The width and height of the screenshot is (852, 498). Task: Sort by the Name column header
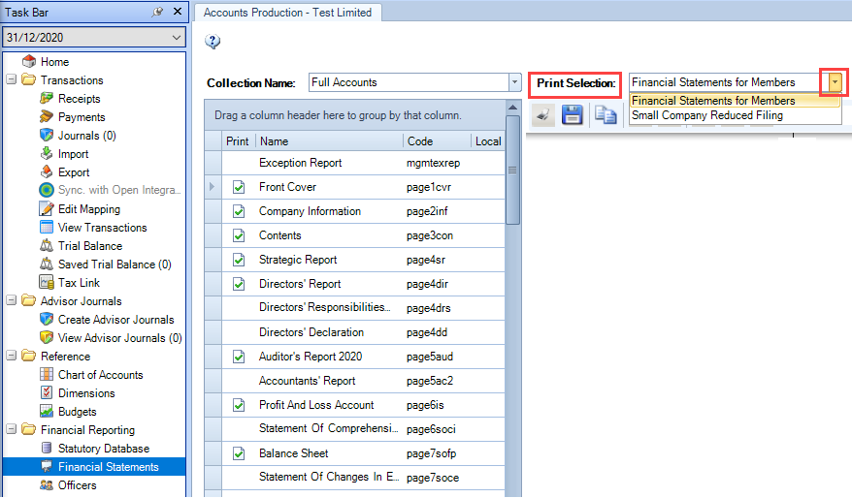click(329, 141)
